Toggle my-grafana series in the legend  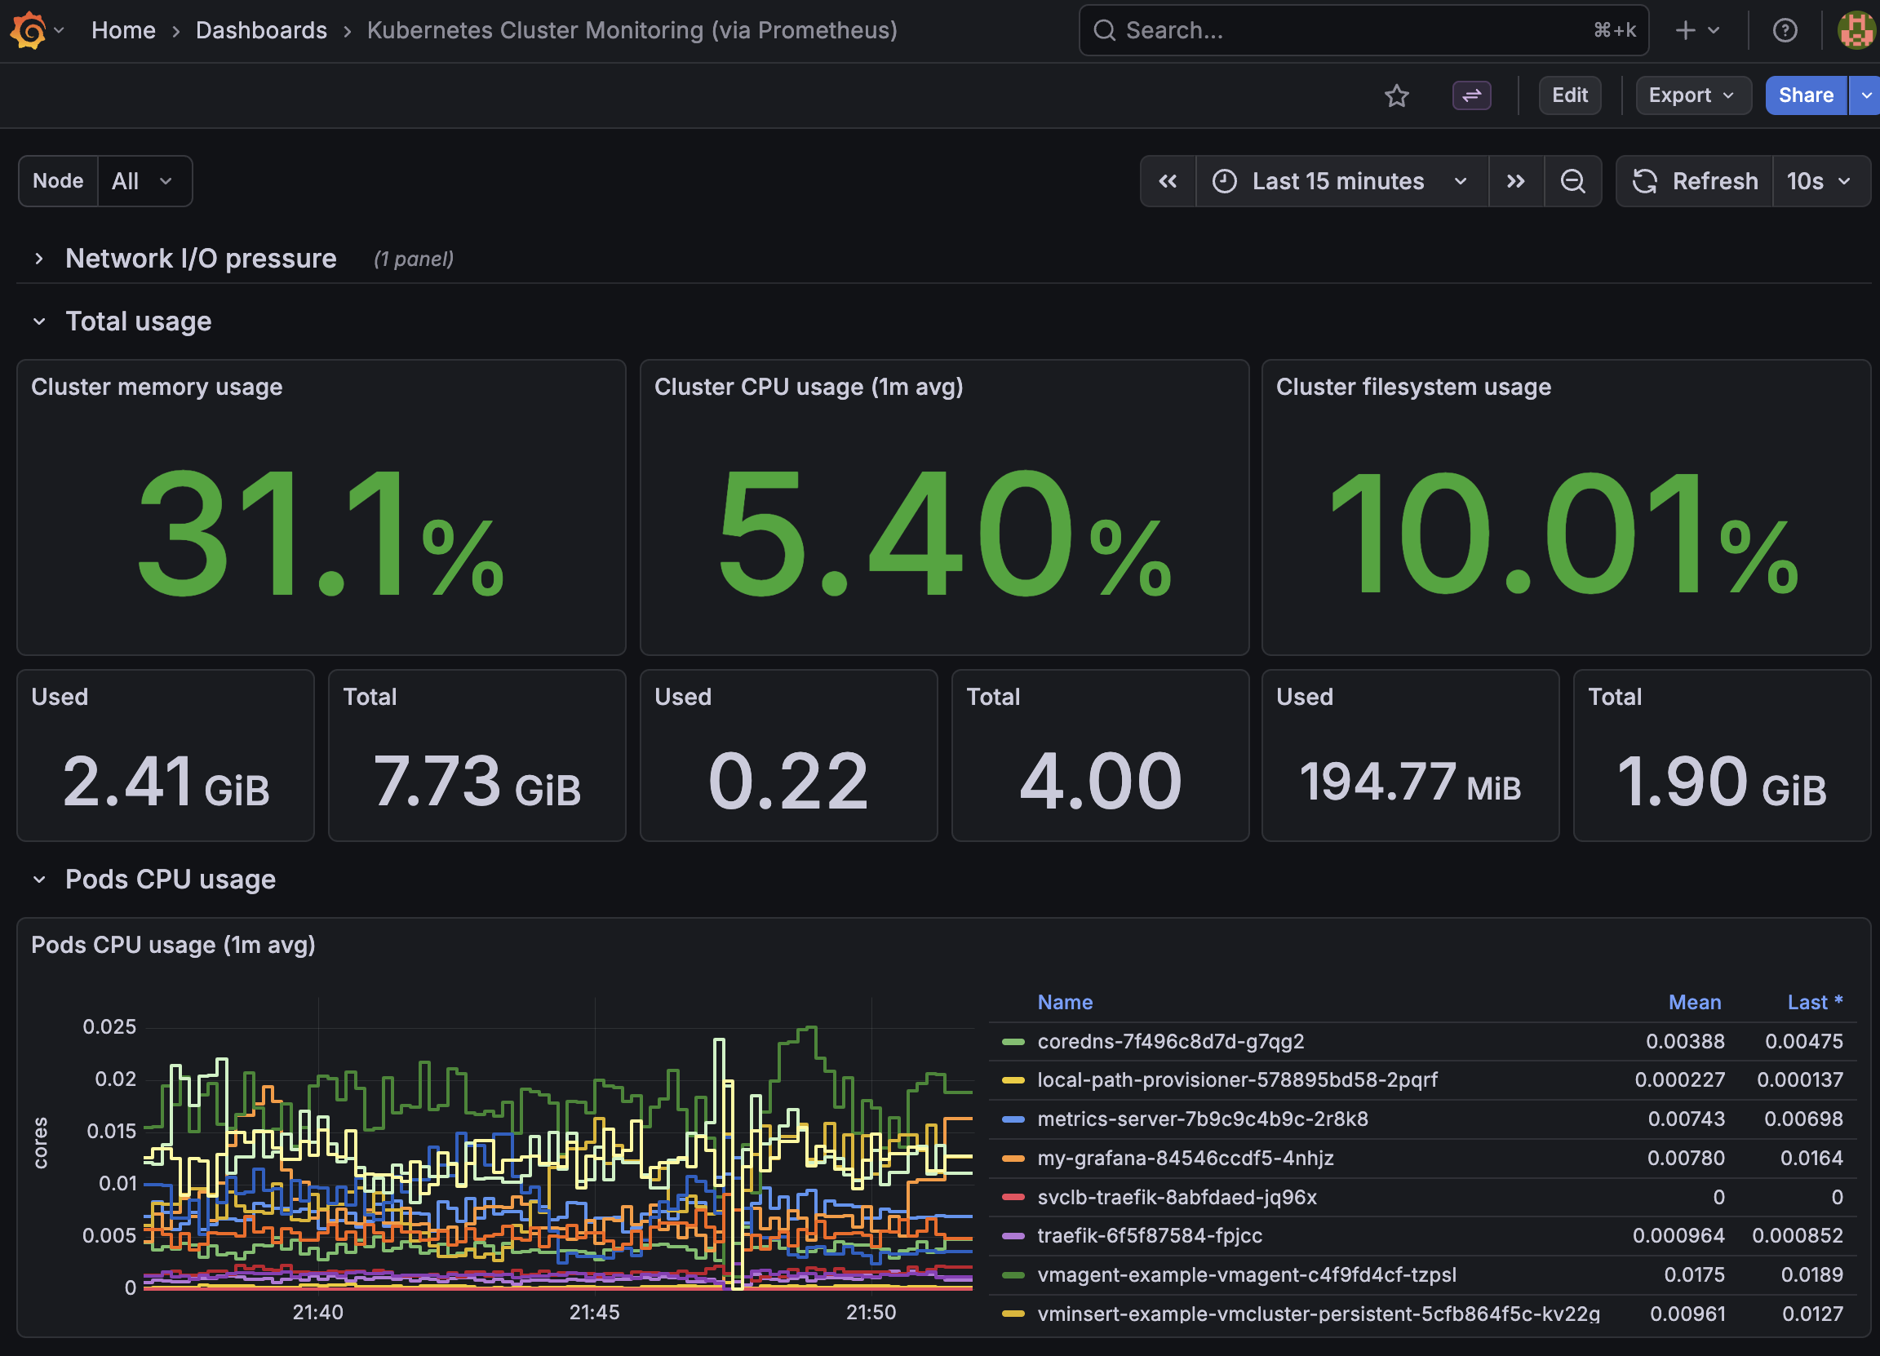[x=1185, y=1158]
